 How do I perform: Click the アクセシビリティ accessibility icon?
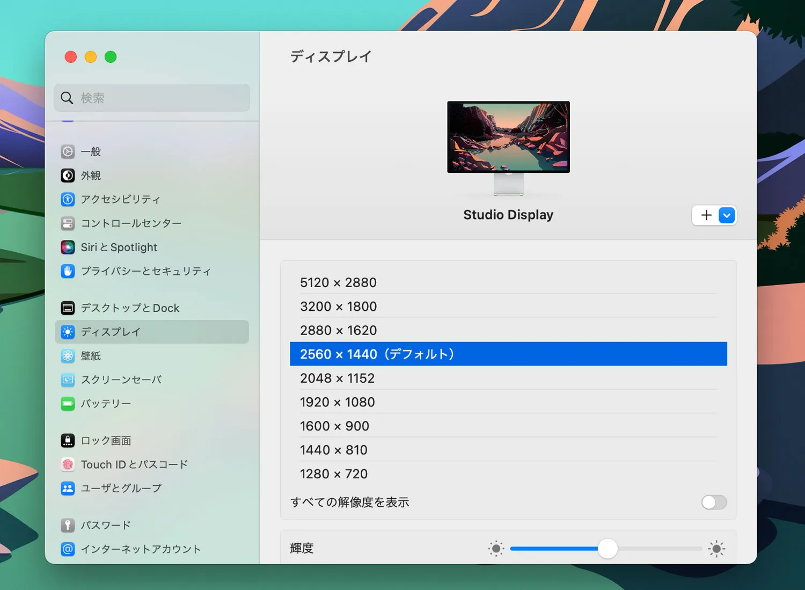(68, 199)
